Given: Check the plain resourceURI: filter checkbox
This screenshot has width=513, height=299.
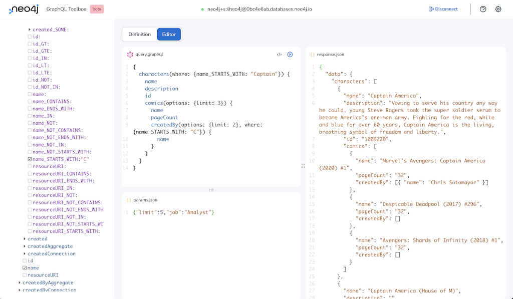Looking at the screenshot, I should [x=30, y=166].
